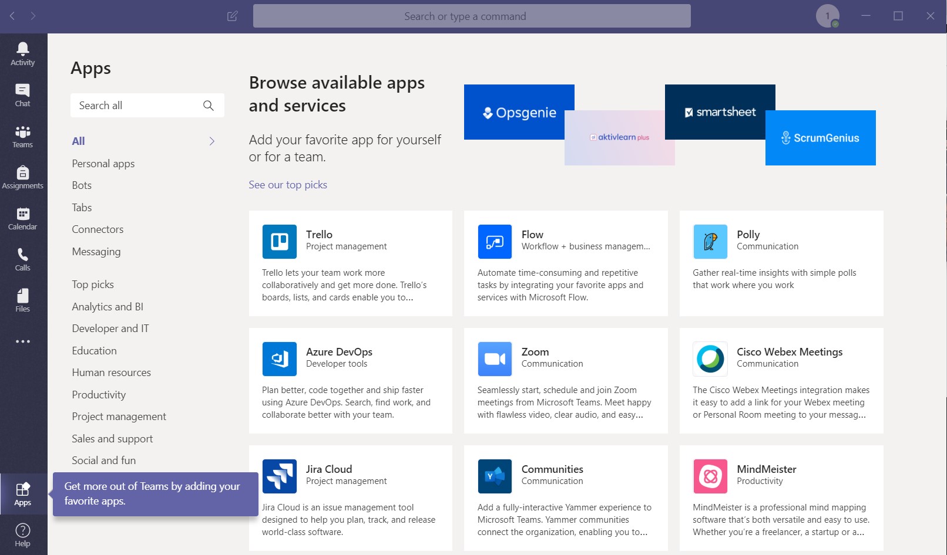947x555 pixels.
Task: Select the Connectors category
Action: click(98, 229)
